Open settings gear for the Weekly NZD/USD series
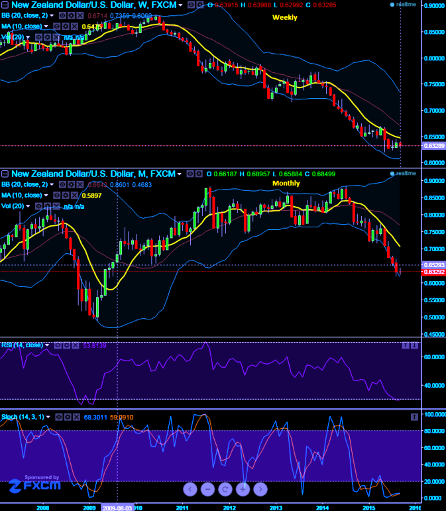446x511 pixels. [199, 5]
